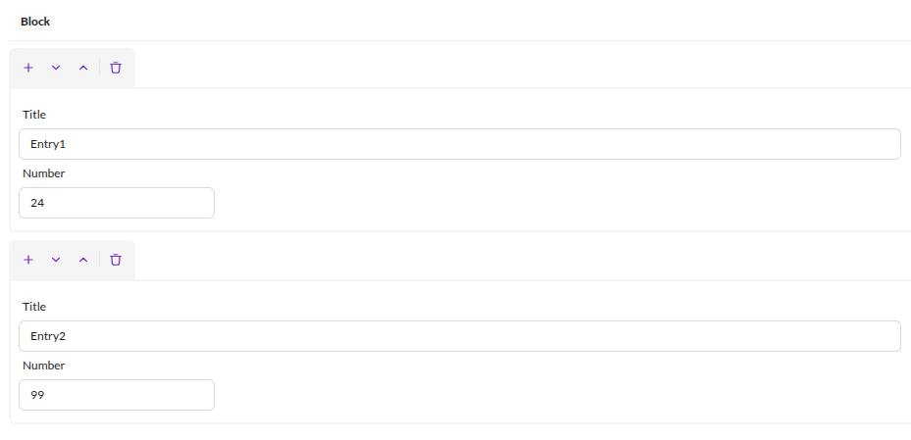Move the Entry1 block down
This screenshot has height=440, width=911.
tap(56, 68)
